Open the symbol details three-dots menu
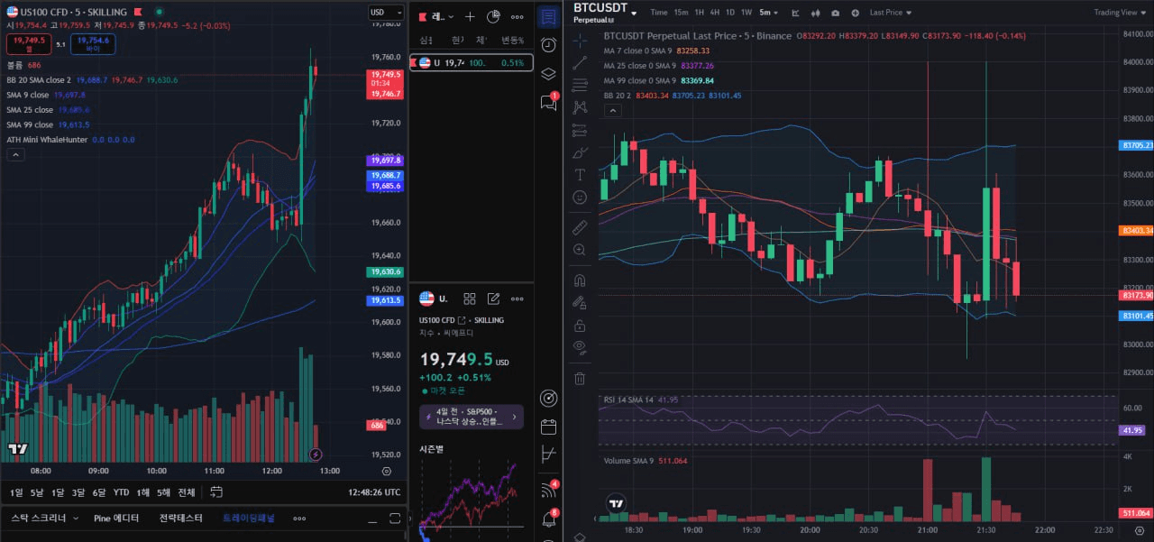Viewport: 1154px width, 542px height. (x=517, y=299)
